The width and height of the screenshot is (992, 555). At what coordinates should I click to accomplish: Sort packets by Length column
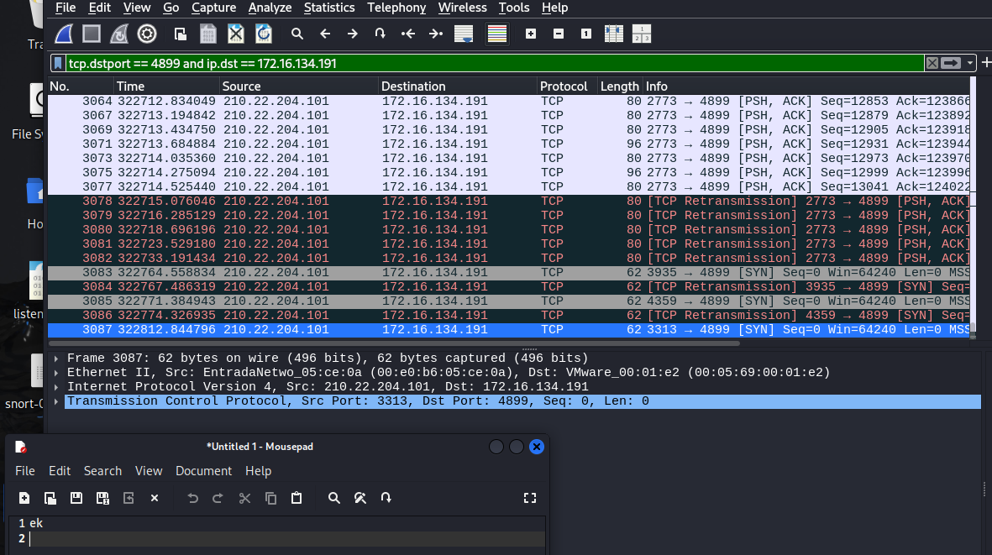[619, 86]
